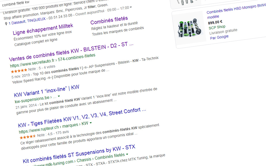Open Kit combinés filetés ST Suspensions by KW result
This screenshot has height=166, width=266.
point(79,153)
